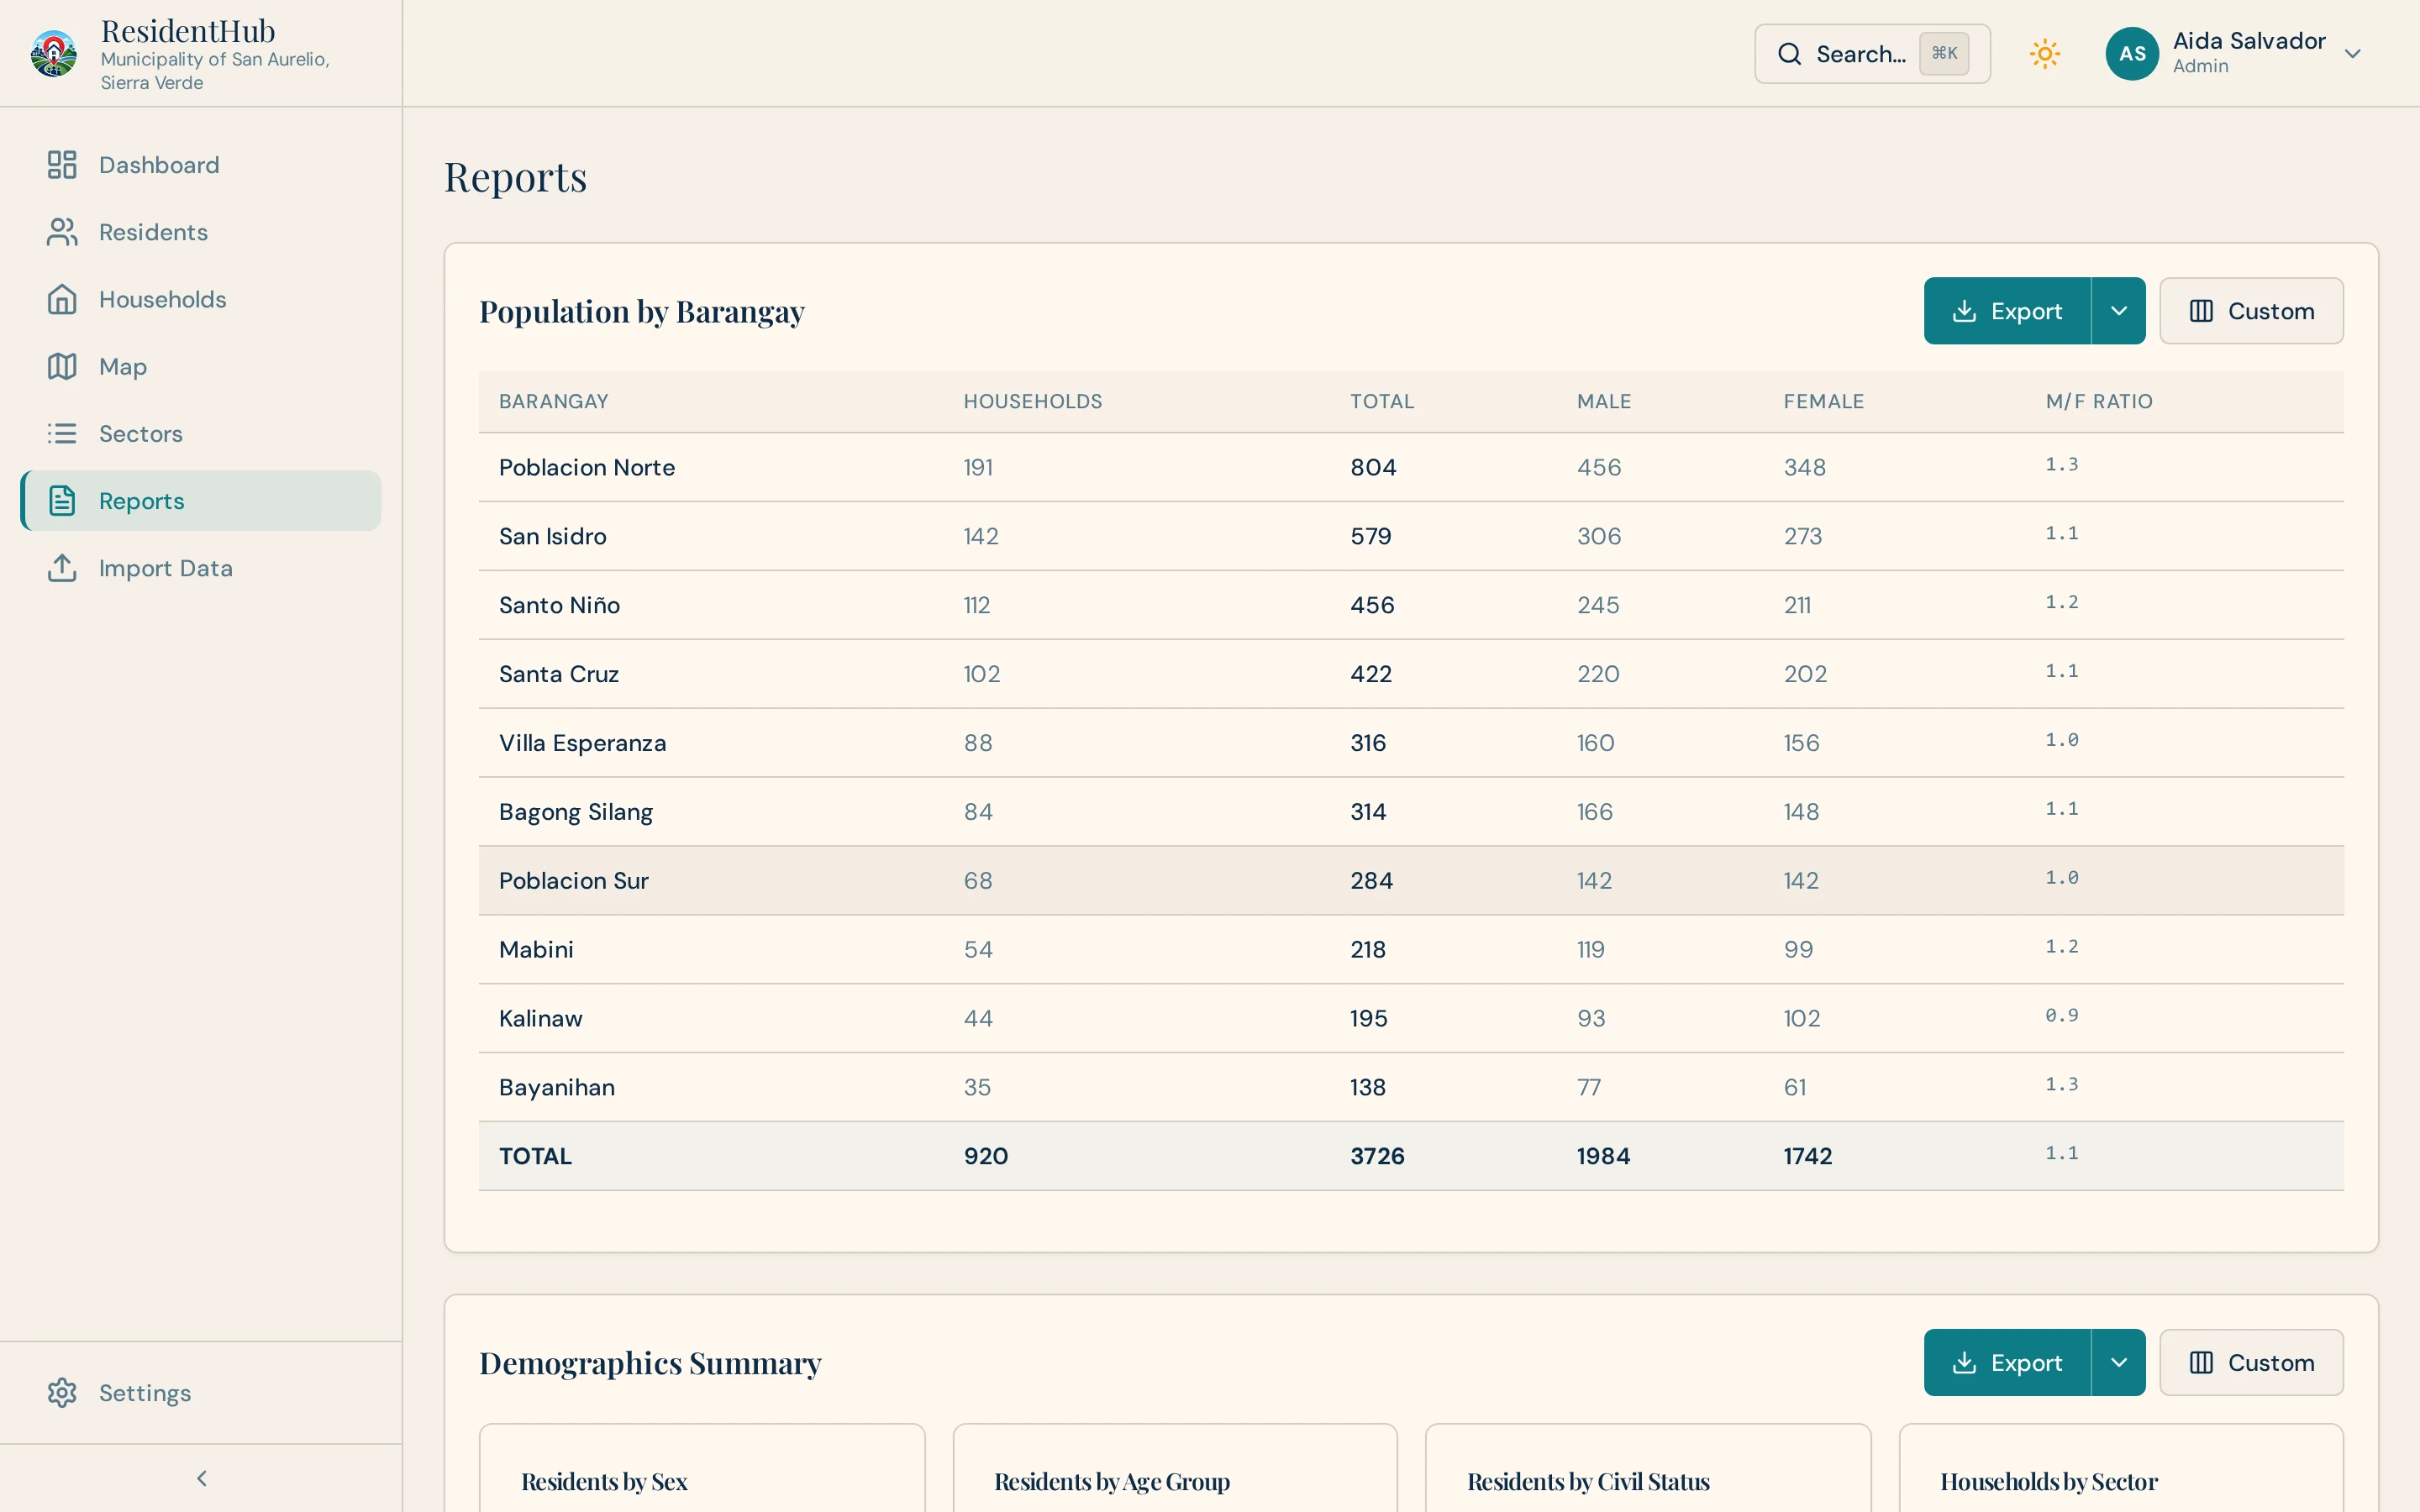This screenshot has height=1512, width=2420.
Task: Select Sectors menu item
Action: click(x=201, y=433)
